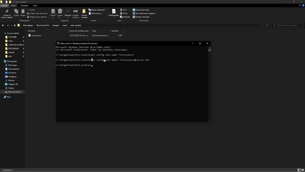The height and width of the screenshot is (172, 305).
Task: Click the Eliminar X icon
Action: coord(68,11)
